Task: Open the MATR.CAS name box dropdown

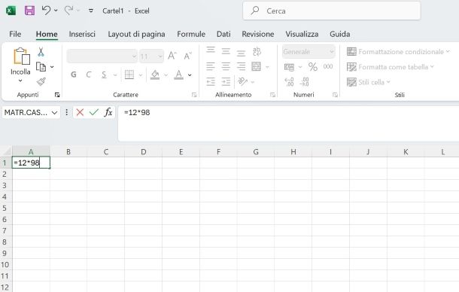Action: (54, 112)
